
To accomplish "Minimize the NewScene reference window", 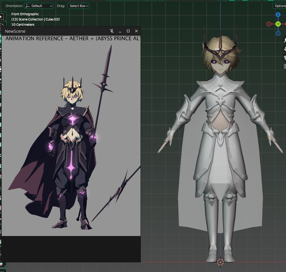I will [x=120, y=31].
